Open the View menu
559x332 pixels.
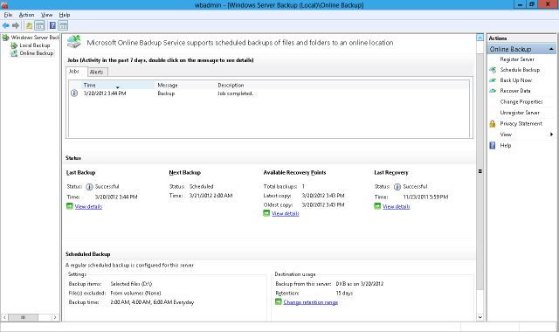46,15
